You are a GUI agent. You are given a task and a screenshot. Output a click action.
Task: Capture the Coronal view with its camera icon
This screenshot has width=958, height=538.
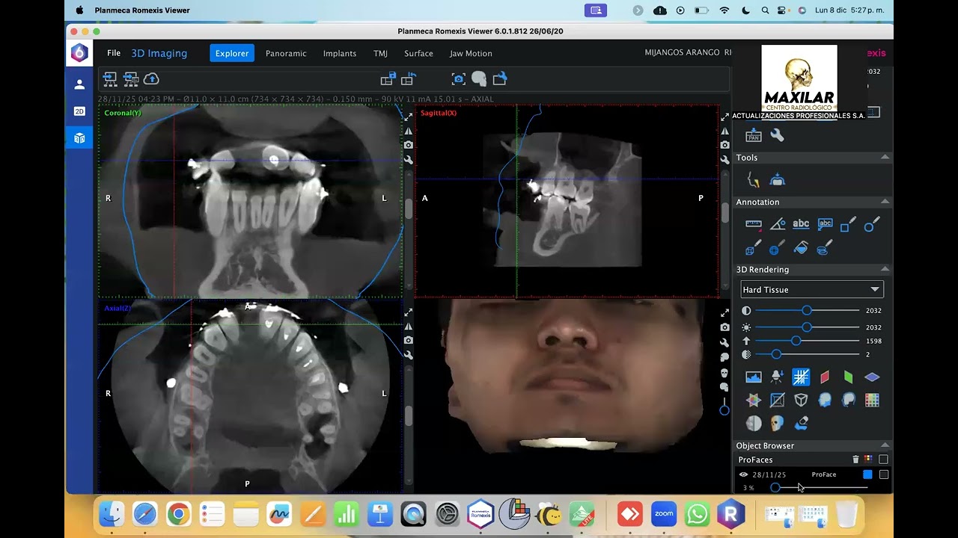click(x=408, y=145)
